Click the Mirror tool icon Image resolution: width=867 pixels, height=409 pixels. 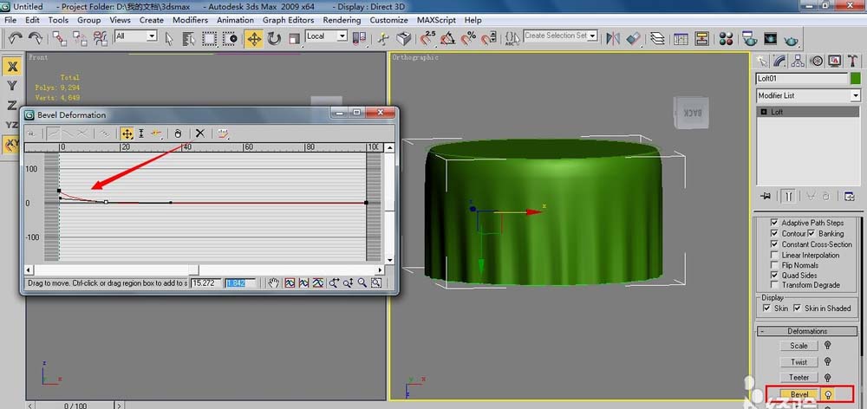click(614, 38)
